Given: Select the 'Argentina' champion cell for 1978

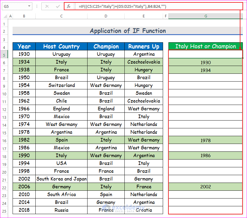Looking at the screenshot, I should [x=106, y=132].
